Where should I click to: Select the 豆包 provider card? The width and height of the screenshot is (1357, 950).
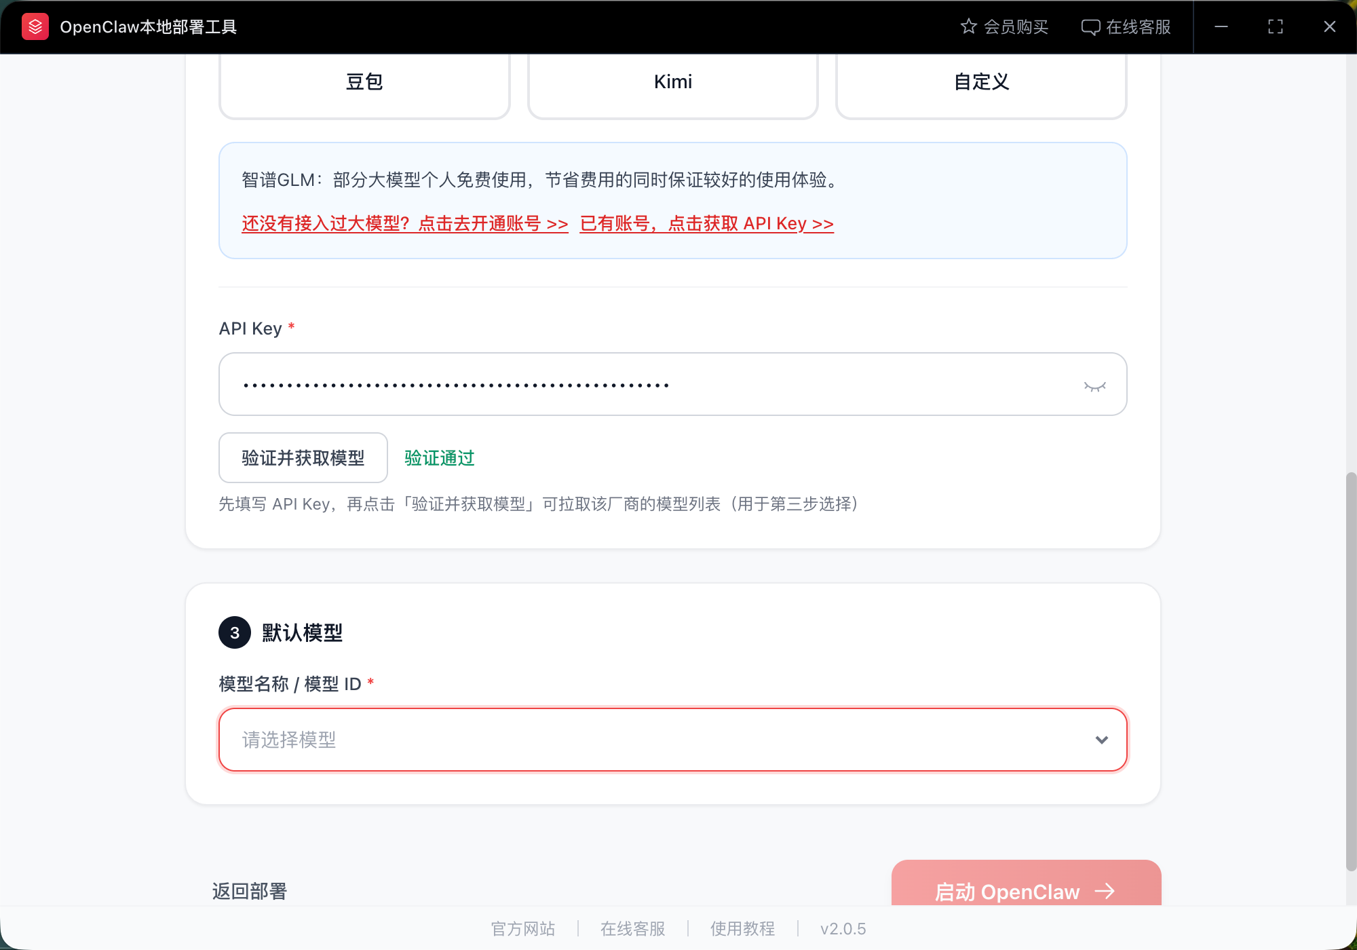(x=364, y=81)
